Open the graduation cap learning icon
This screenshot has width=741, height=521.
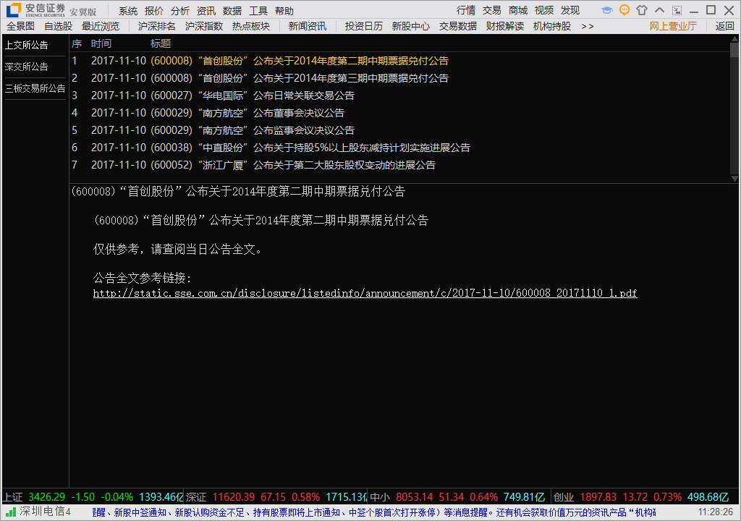point(607,10)
